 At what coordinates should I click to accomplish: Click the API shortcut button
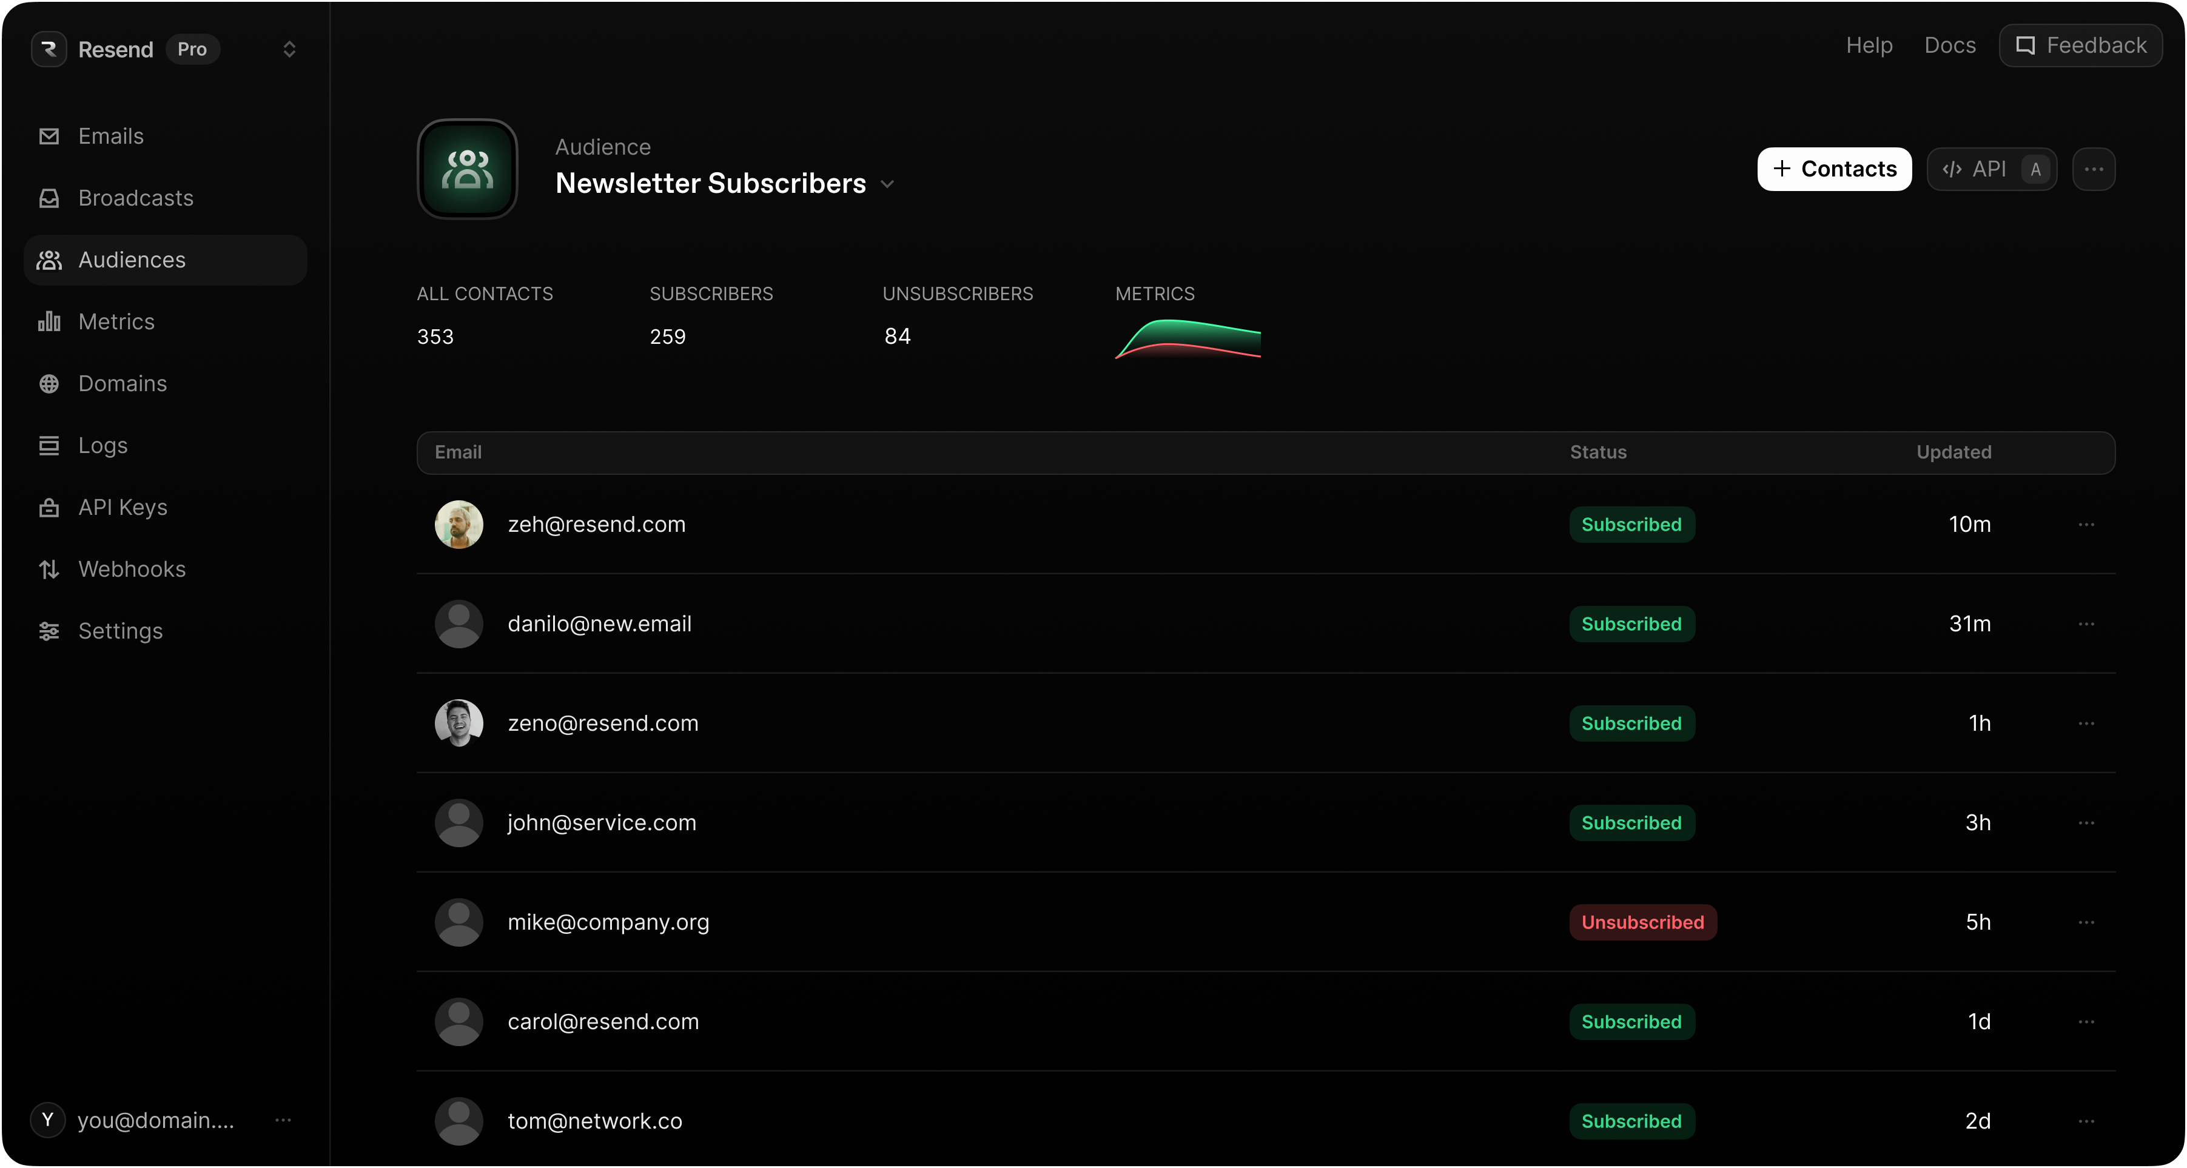(1992, 169)
